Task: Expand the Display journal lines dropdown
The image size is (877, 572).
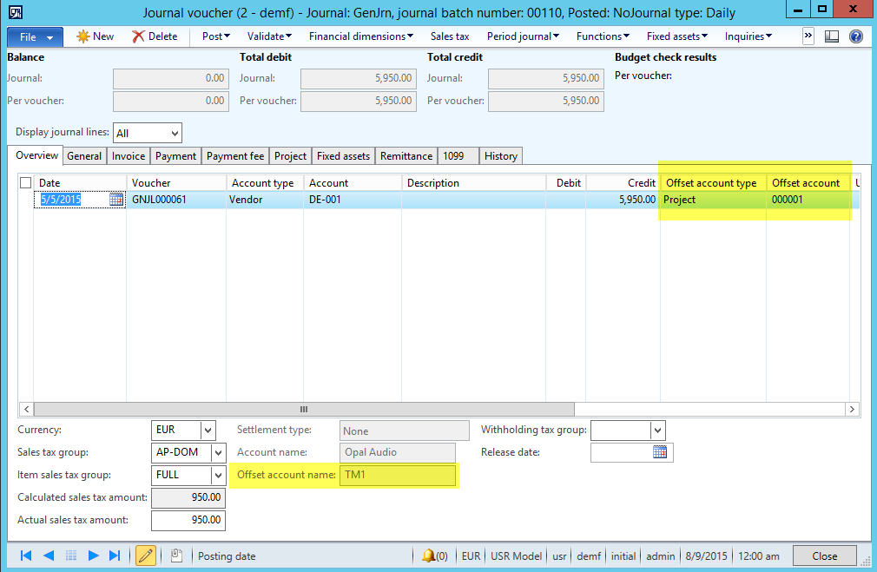Action: [175, 134]
